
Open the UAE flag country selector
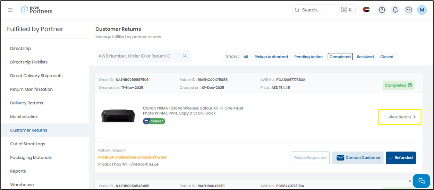click(x=366, y=10)
